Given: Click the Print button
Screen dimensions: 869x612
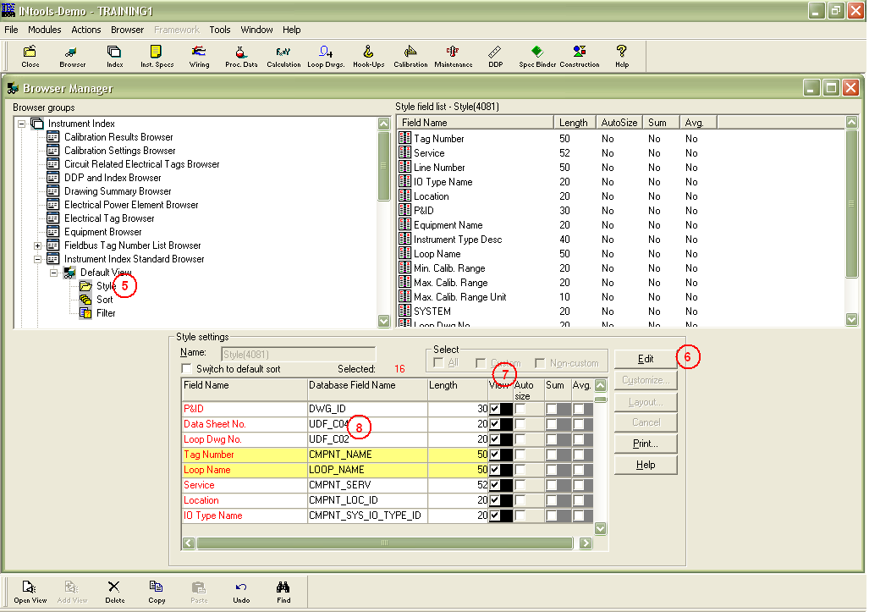Looking at the screenshot, I should click(645, 443).
